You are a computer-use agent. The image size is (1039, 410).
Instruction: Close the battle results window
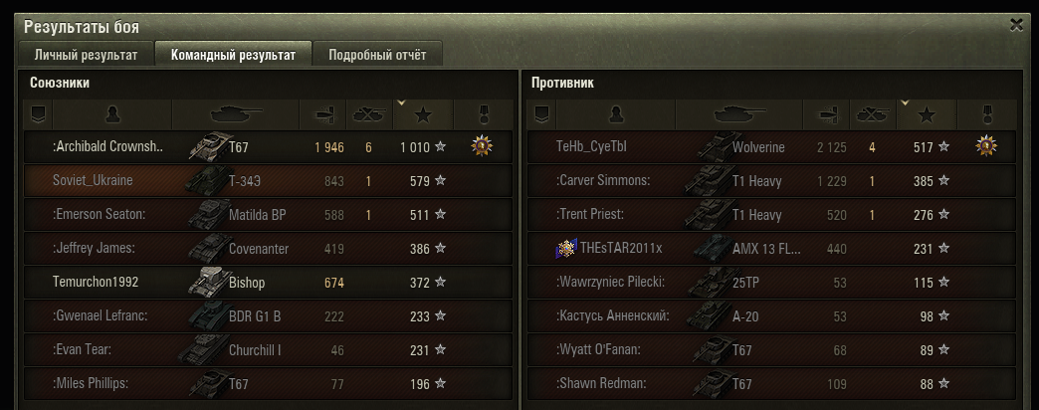[1016, 25]
